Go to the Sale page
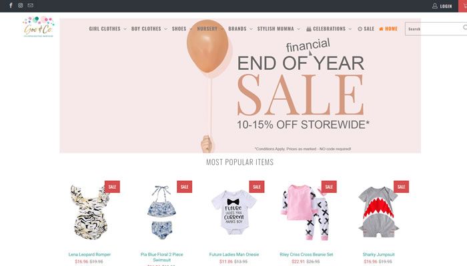The height and width of the screenshot is (266, 467). point(366,29)
